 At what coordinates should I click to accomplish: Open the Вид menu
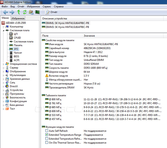click(13, 7)
